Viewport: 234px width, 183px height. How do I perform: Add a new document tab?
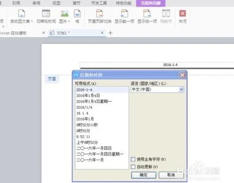(x=110, y=33)
